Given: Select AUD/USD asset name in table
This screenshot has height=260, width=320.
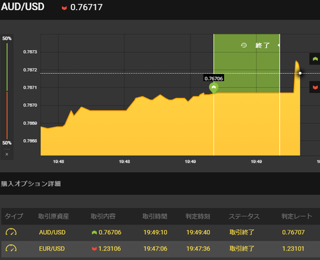Looking at the screenshot, I should pyautogui.click(x=52, y=232).
